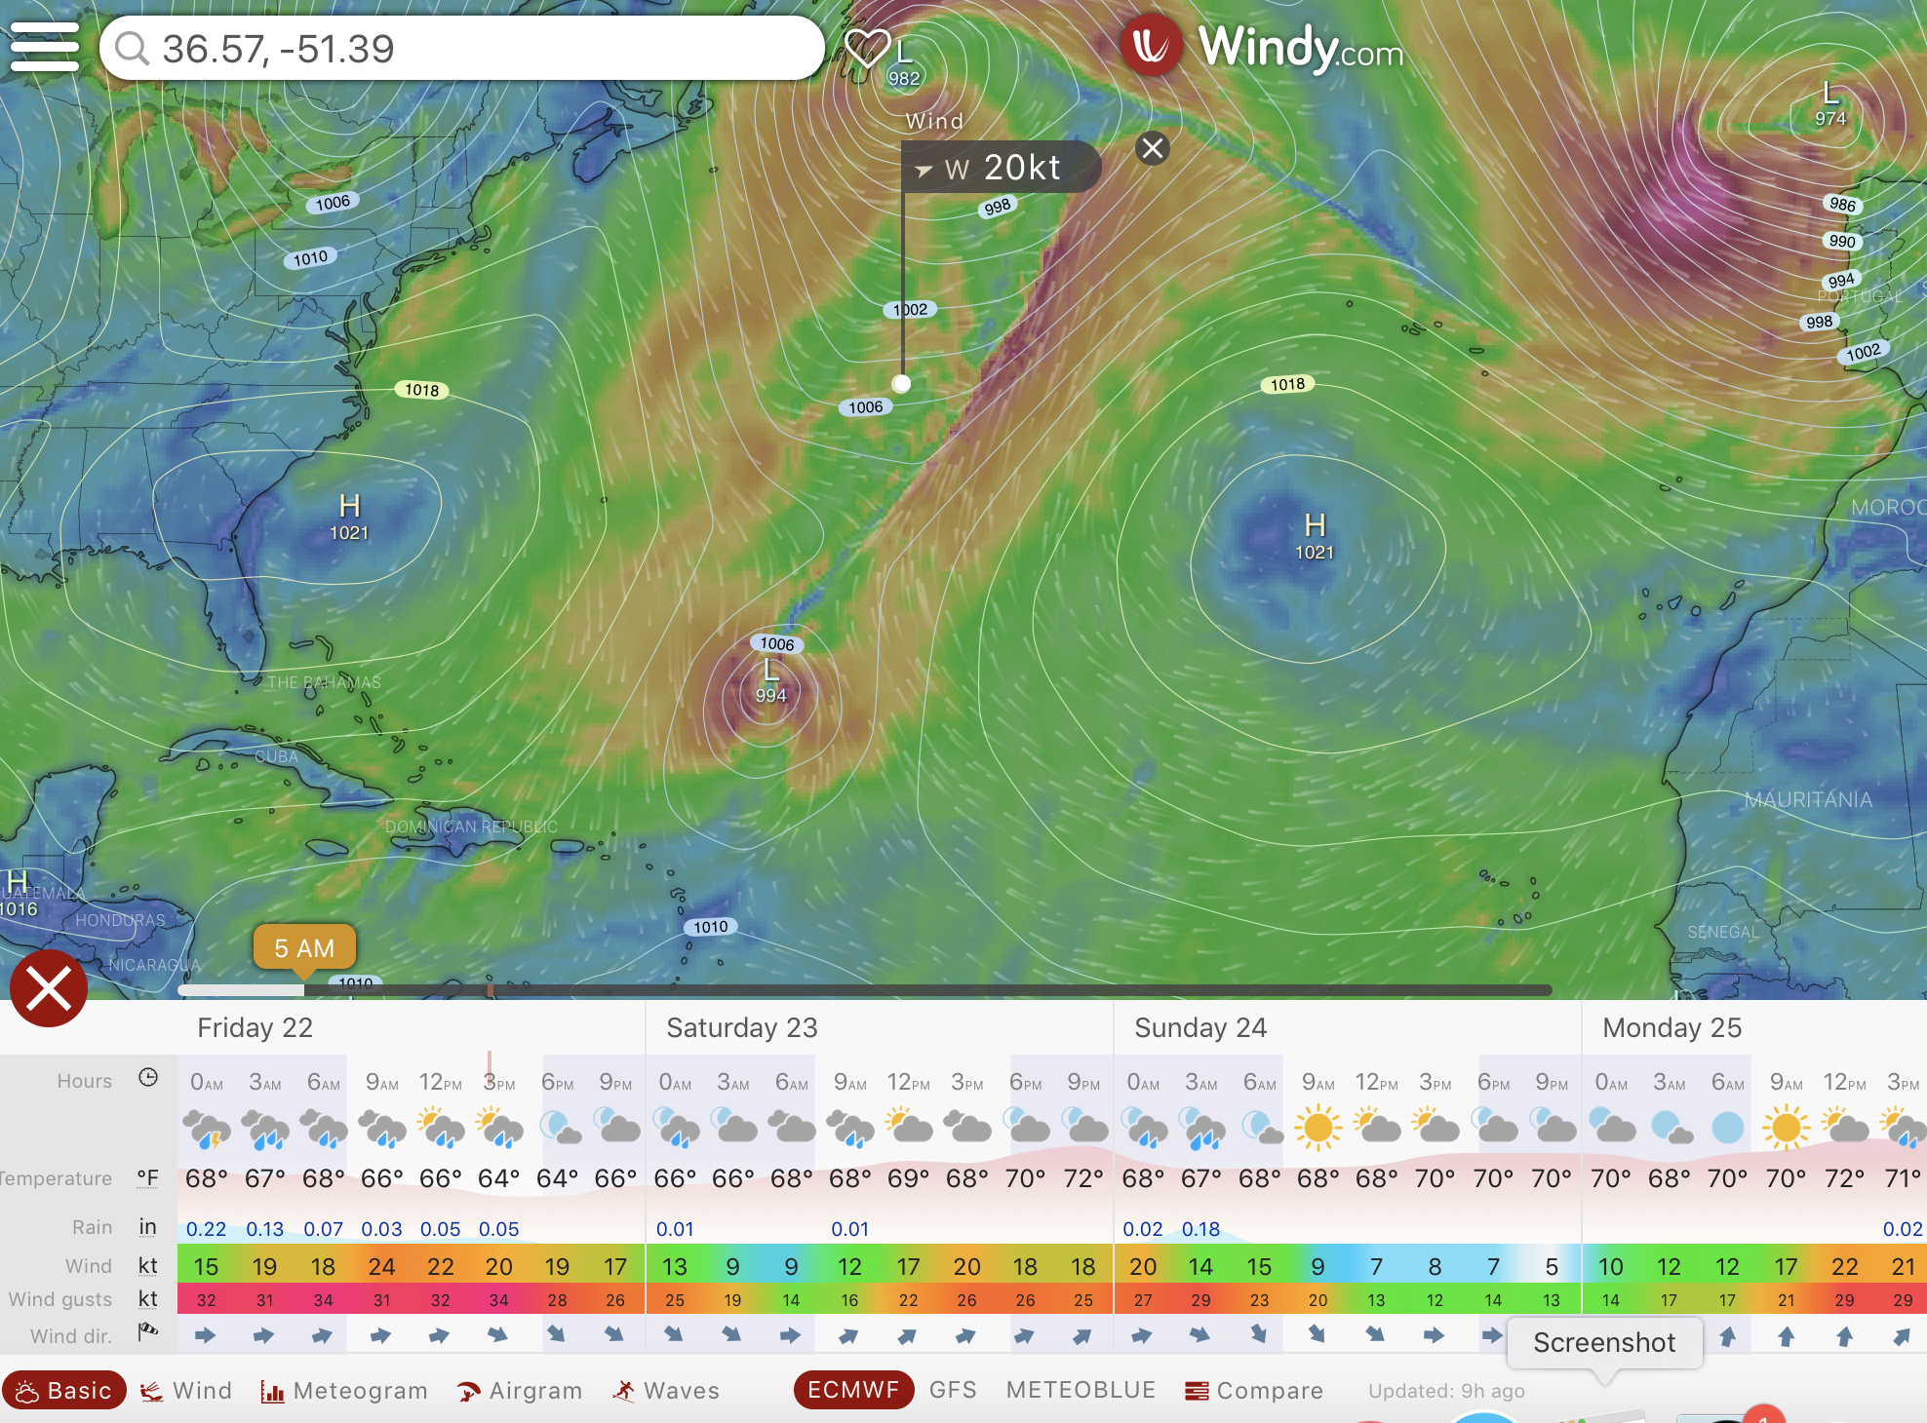Switch to the Wind tab

click(x=186, y=1391)
